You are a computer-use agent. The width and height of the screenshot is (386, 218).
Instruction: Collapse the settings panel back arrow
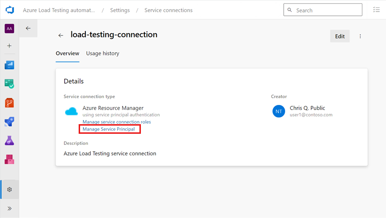click(28, 28)
